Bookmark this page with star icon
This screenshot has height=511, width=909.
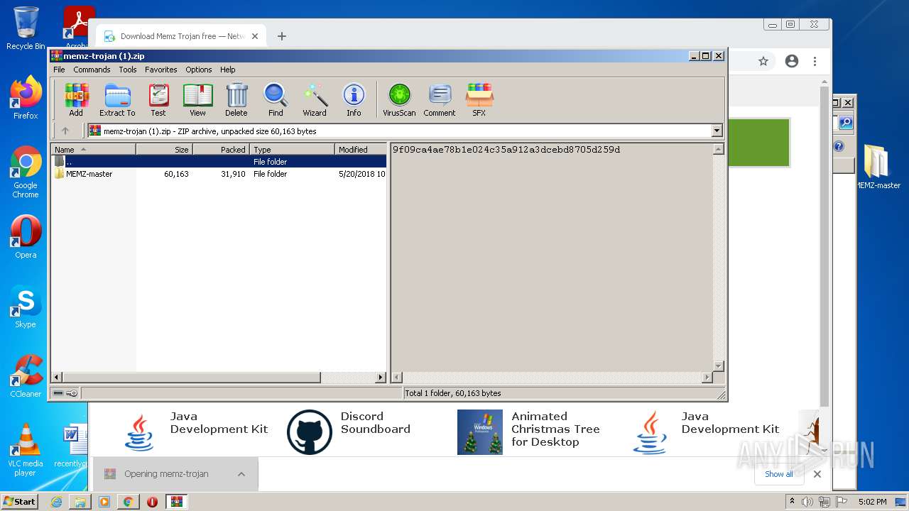pos(763,62)
